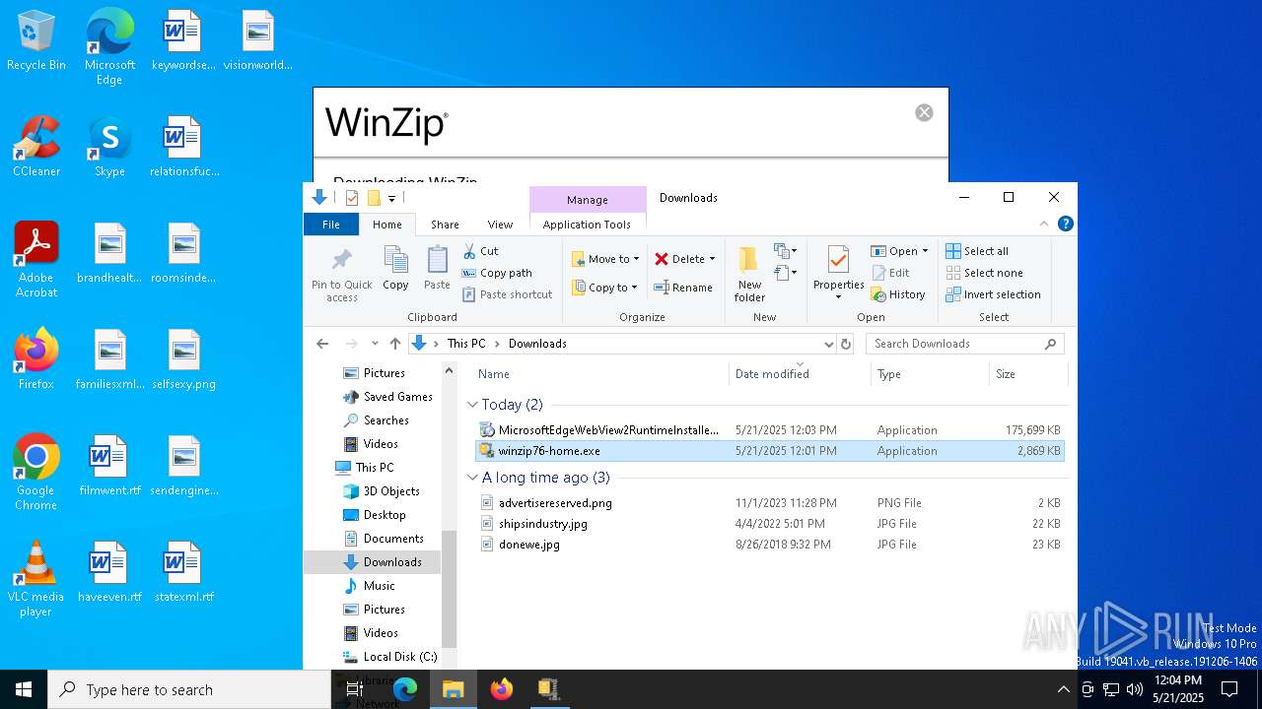The height and width of the screenshot is (709, 1262).
Task: Select the Home ribbon tab
Action: pos(387,225)
